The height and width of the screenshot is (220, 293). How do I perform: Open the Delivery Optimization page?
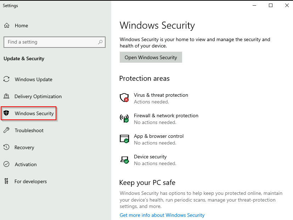click(x=38, y=96)
